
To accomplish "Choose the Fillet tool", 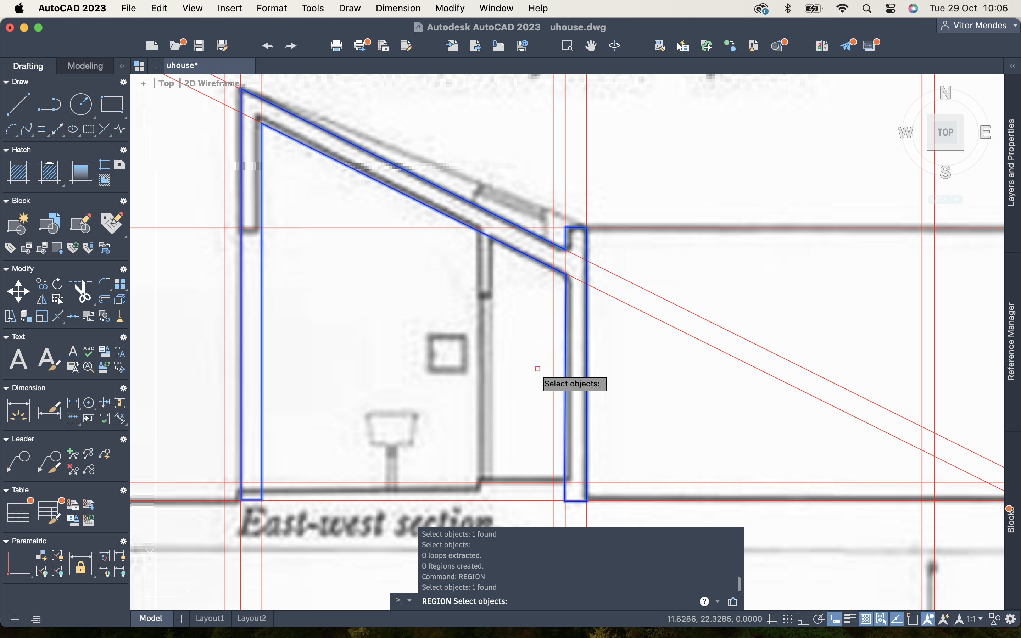I will click(x=104, y=284).
